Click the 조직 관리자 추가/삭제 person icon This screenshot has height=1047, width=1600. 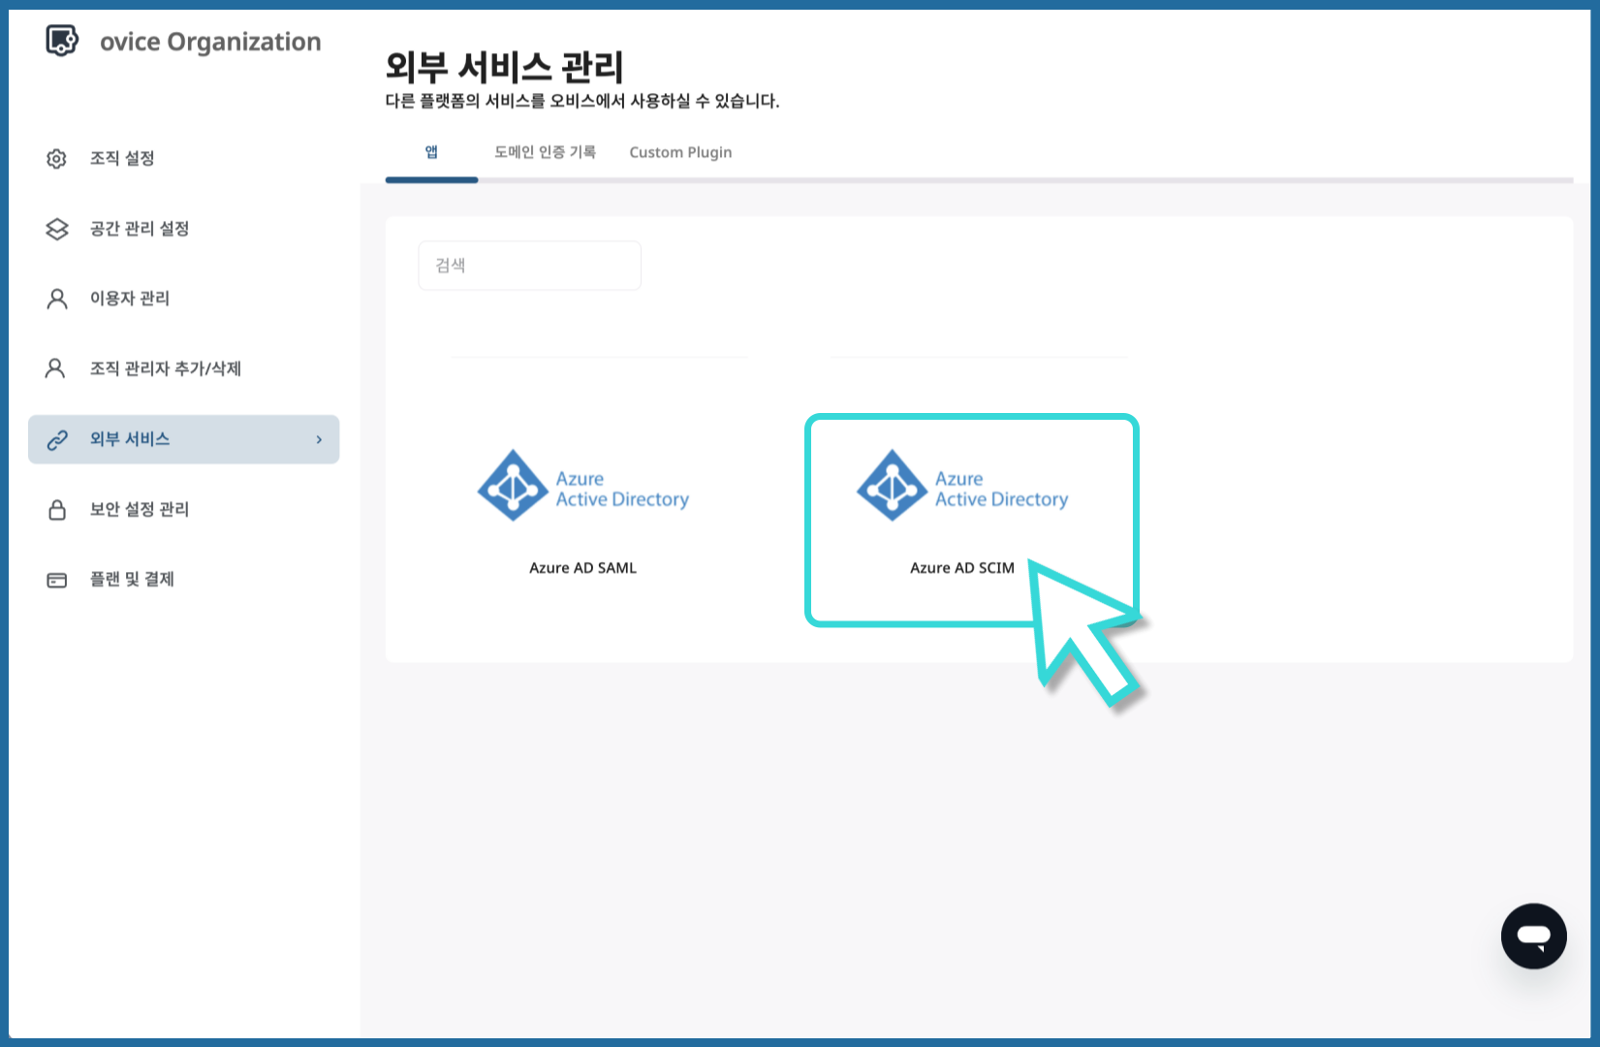pyautogui.click(x=55, y=368)
